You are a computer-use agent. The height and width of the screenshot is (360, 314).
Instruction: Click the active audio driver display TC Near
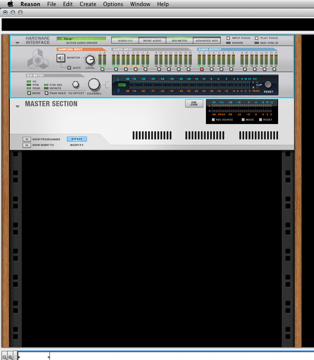[x=81, y=39]
